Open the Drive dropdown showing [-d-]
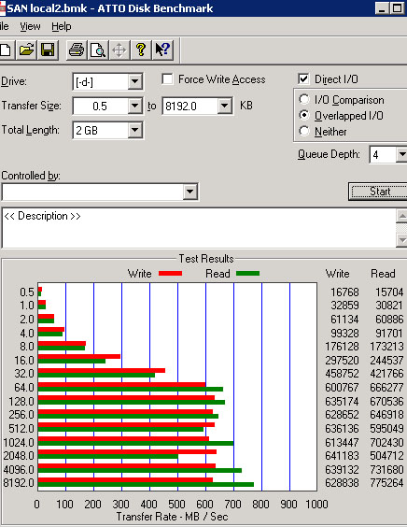 click(134, 81)
